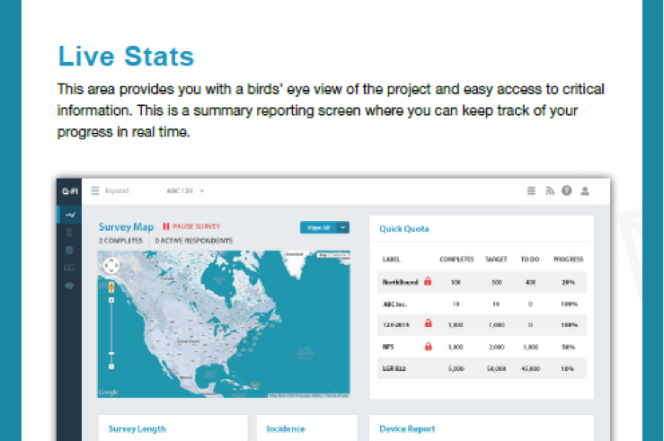664x441 pixels.
Task: Open the Live Stats chart icon in sidebar
Action: tap(69, 214)
